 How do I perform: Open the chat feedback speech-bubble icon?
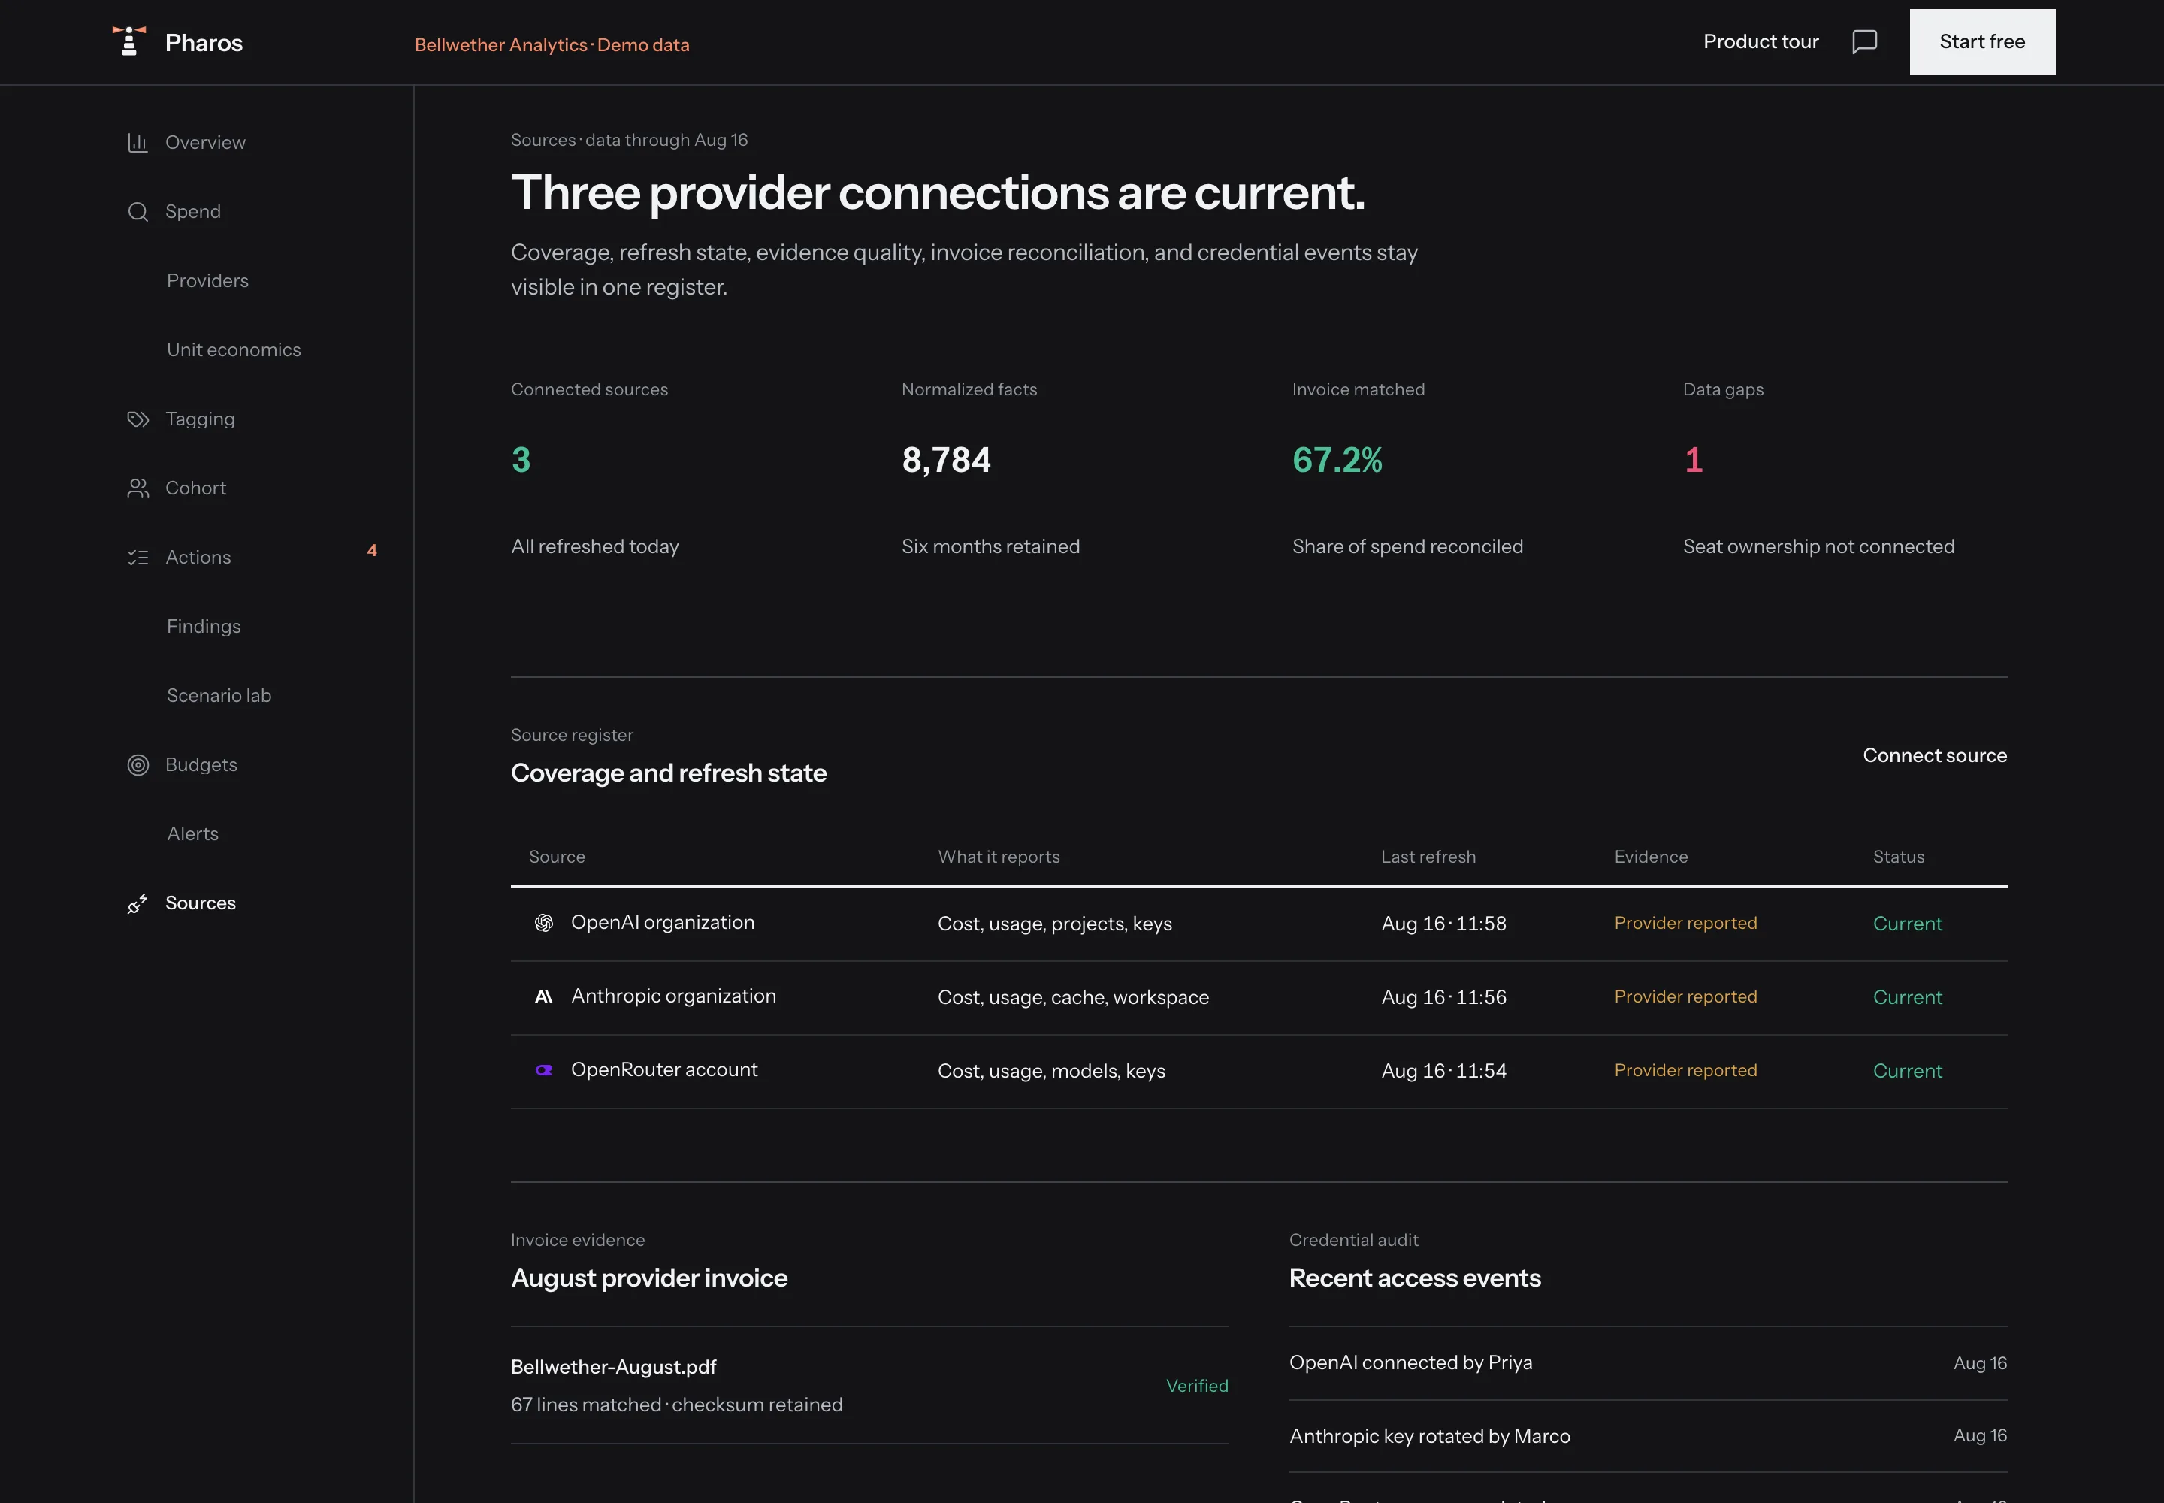(x=1863, y=42)
